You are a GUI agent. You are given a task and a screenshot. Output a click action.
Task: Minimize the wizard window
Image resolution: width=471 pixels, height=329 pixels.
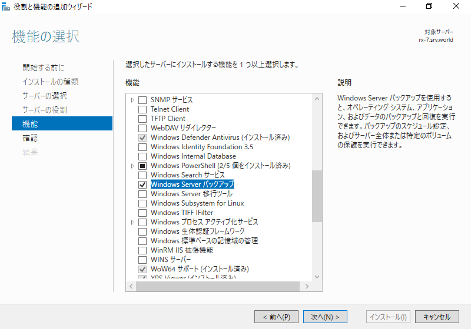click(x=403, y=6)
